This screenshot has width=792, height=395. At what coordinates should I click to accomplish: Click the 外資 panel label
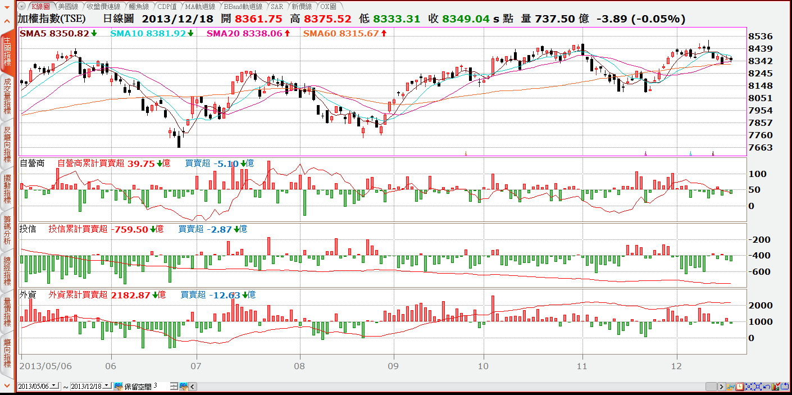[x=28, y=294]
